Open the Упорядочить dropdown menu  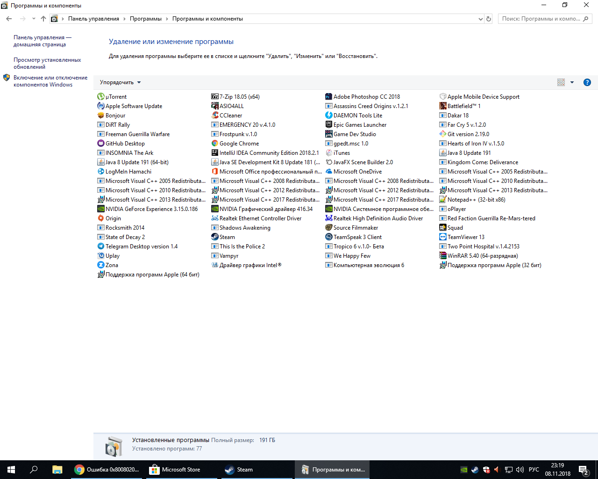[120, 82]
